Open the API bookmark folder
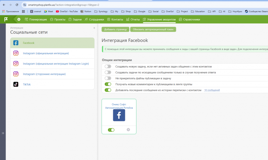The width and height of the screenshot is (268, 160). (212, 11)
